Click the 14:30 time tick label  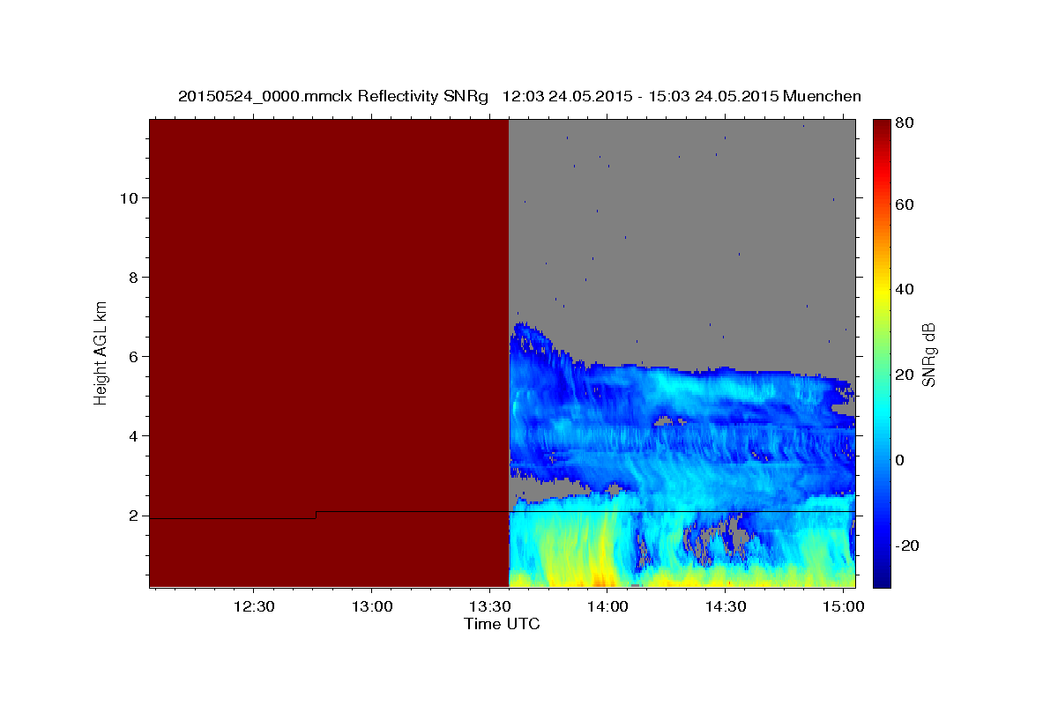(x=726, y=606)
